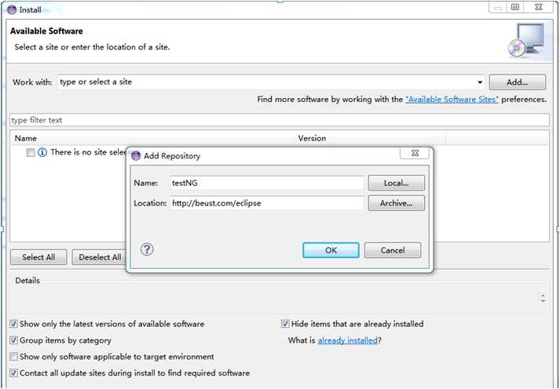This screenshot has height=389, width=560.
Task: Open the already installed link
Action: (x=347, y=340)
